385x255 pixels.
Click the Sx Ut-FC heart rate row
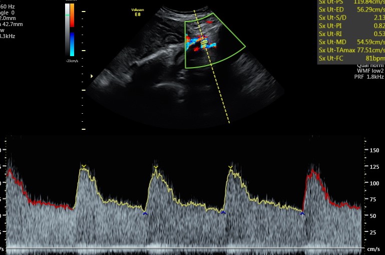(x=350, y=59)
